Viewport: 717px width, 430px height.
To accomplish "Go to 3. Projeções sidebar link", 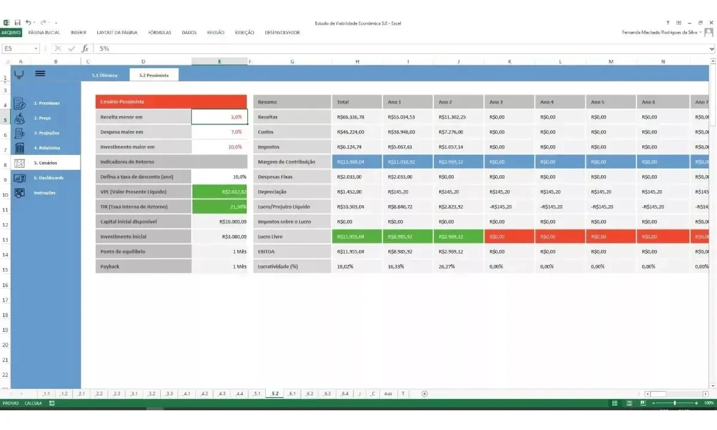I will tap(47, 133).
